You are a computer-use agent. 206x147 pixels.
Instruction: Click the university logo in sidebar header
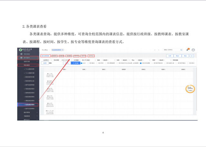20,50
